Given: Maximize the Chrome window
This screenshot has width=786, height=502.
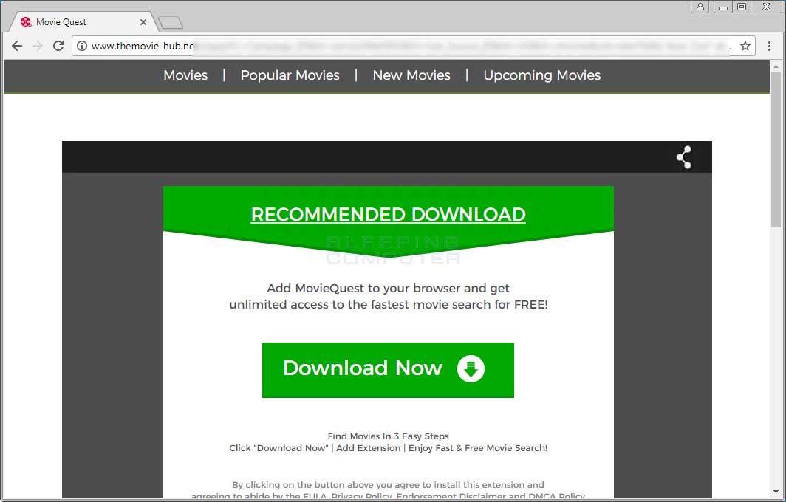Looking at the screenshot, I should pos(742,7).
